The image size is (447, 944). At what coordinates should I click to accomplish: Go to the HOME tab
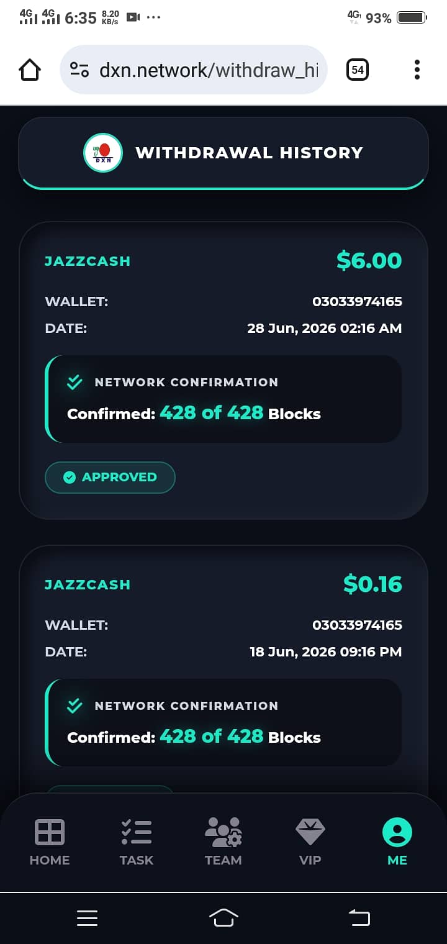click(50, 842)
